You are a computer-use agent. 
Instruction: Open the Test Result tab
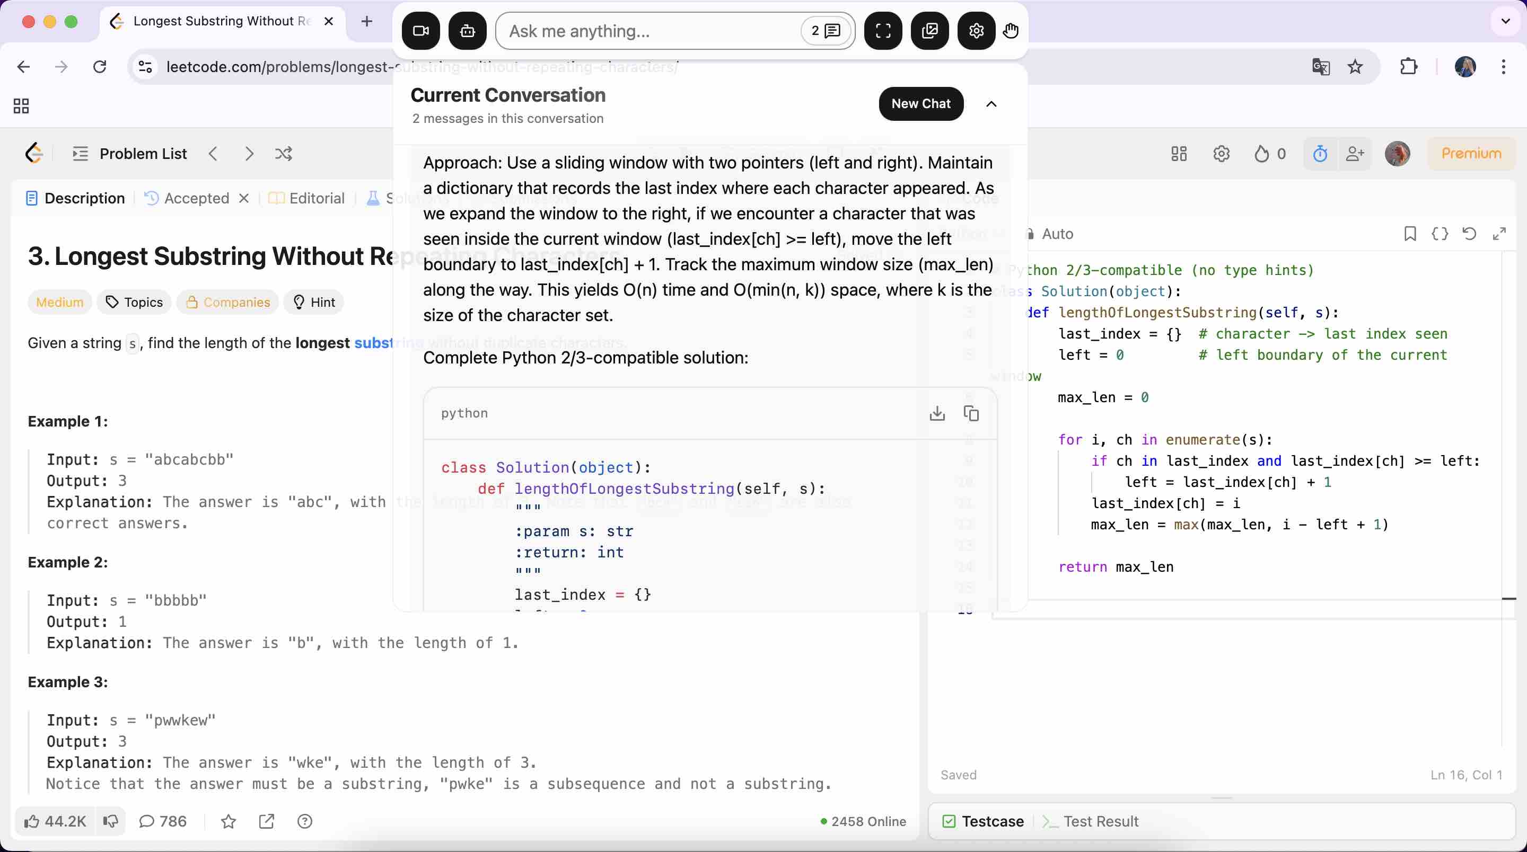tap(1100, 821)
